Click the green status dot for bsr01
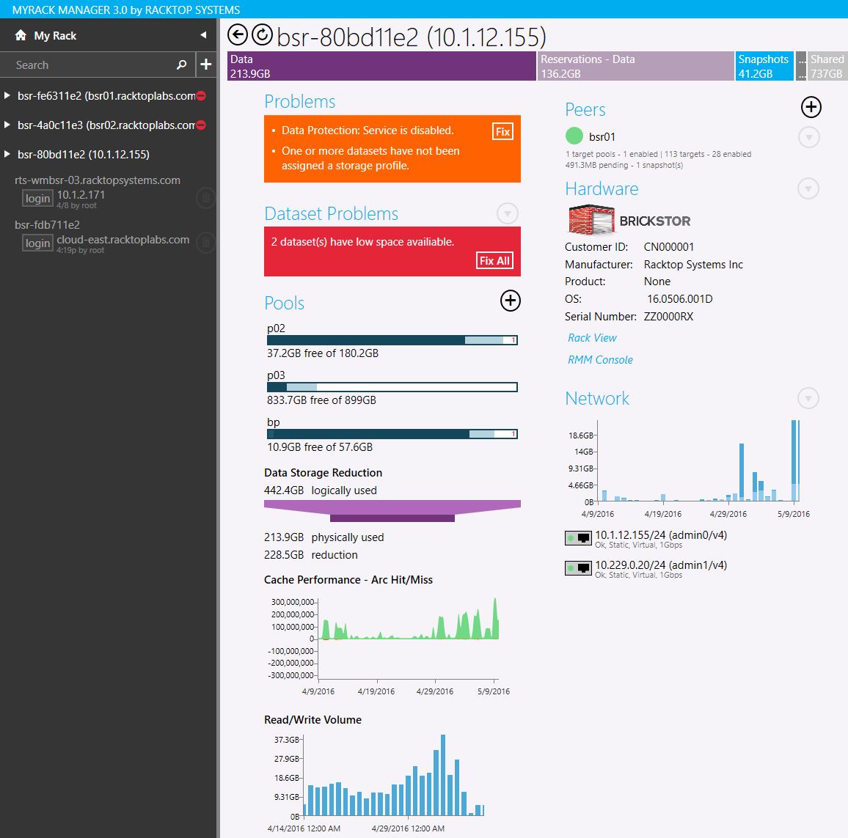The image size is (848, 838). (574, 136)
